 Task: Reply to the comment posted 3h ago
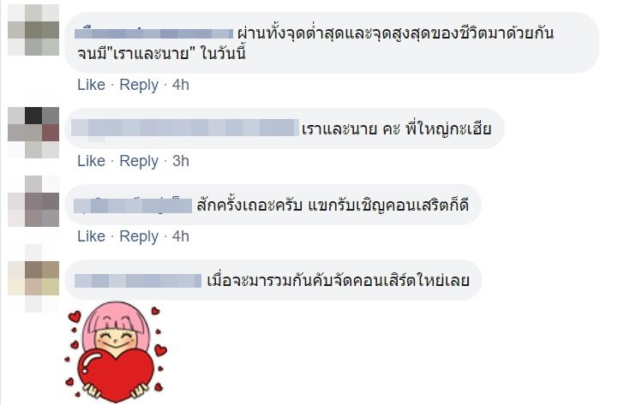coord(139,161)
